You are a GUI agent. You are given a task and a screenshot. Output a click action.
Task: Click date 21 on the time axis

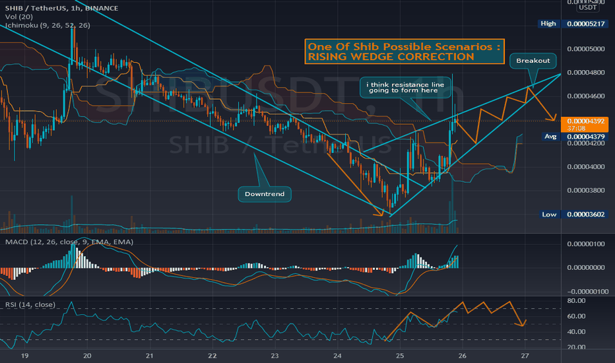[149, 356]
